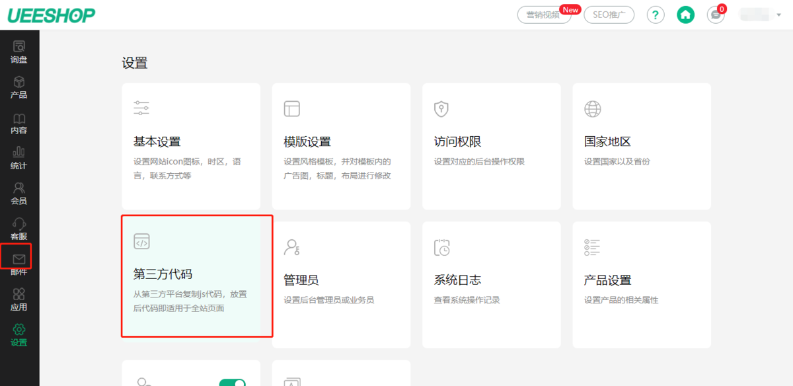The height and width of the screenshot is (386, 793).
Task: Select the 设置 settings gear icon
Action: pyautogui.click(x=19, y=329)
